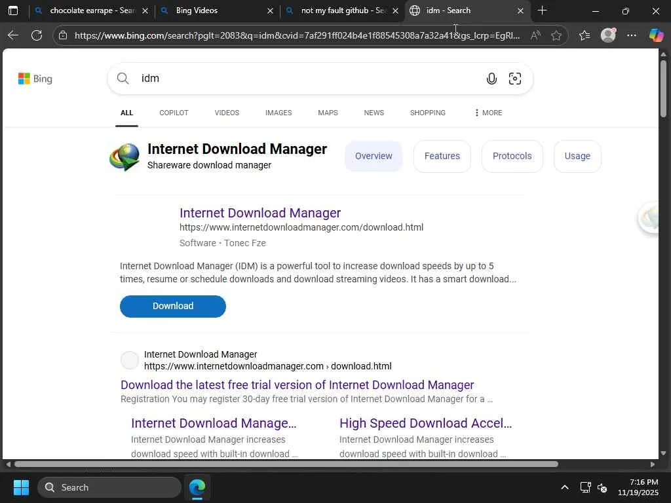Open Download the latest free trial version link

point(297,385)
